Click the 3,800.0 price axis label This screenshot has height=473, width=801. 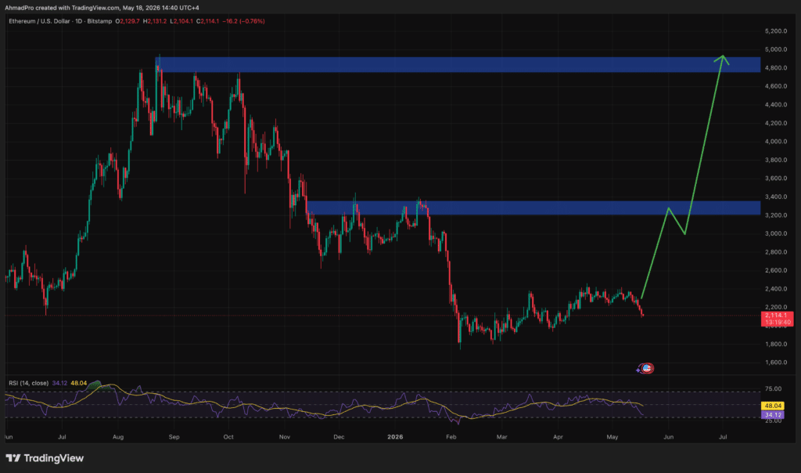pyautogui.click(x=775, y=160)
